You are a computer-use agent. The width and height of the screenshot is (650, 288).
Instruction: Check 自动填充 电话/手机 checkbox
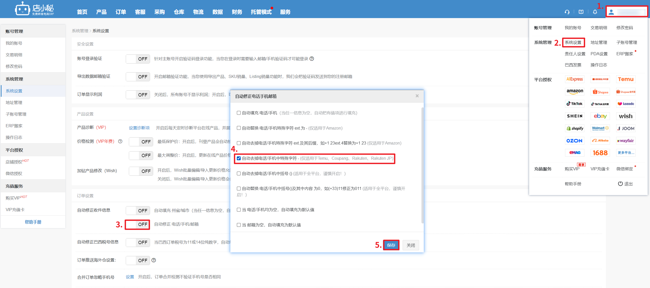(239, 113)
